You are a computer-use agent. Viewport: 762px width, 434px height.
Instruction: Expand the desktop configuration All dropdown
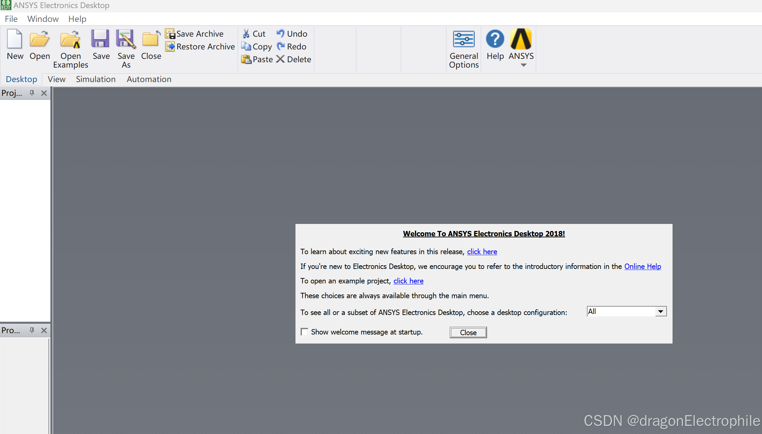coord(660,312)
